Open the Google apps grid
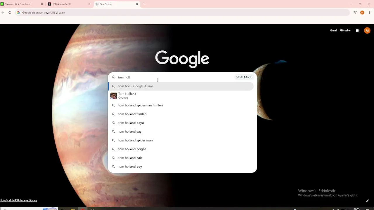 click(x=358, y=30)
